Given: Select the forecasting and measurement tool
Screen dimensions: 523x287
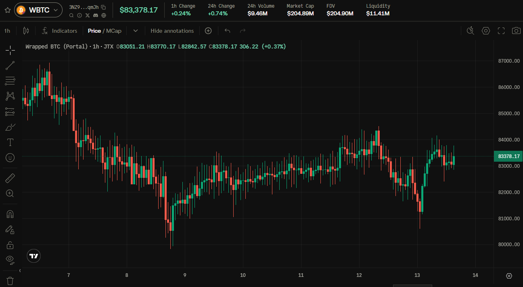Looking at the screenshot, I should [10, 112].
